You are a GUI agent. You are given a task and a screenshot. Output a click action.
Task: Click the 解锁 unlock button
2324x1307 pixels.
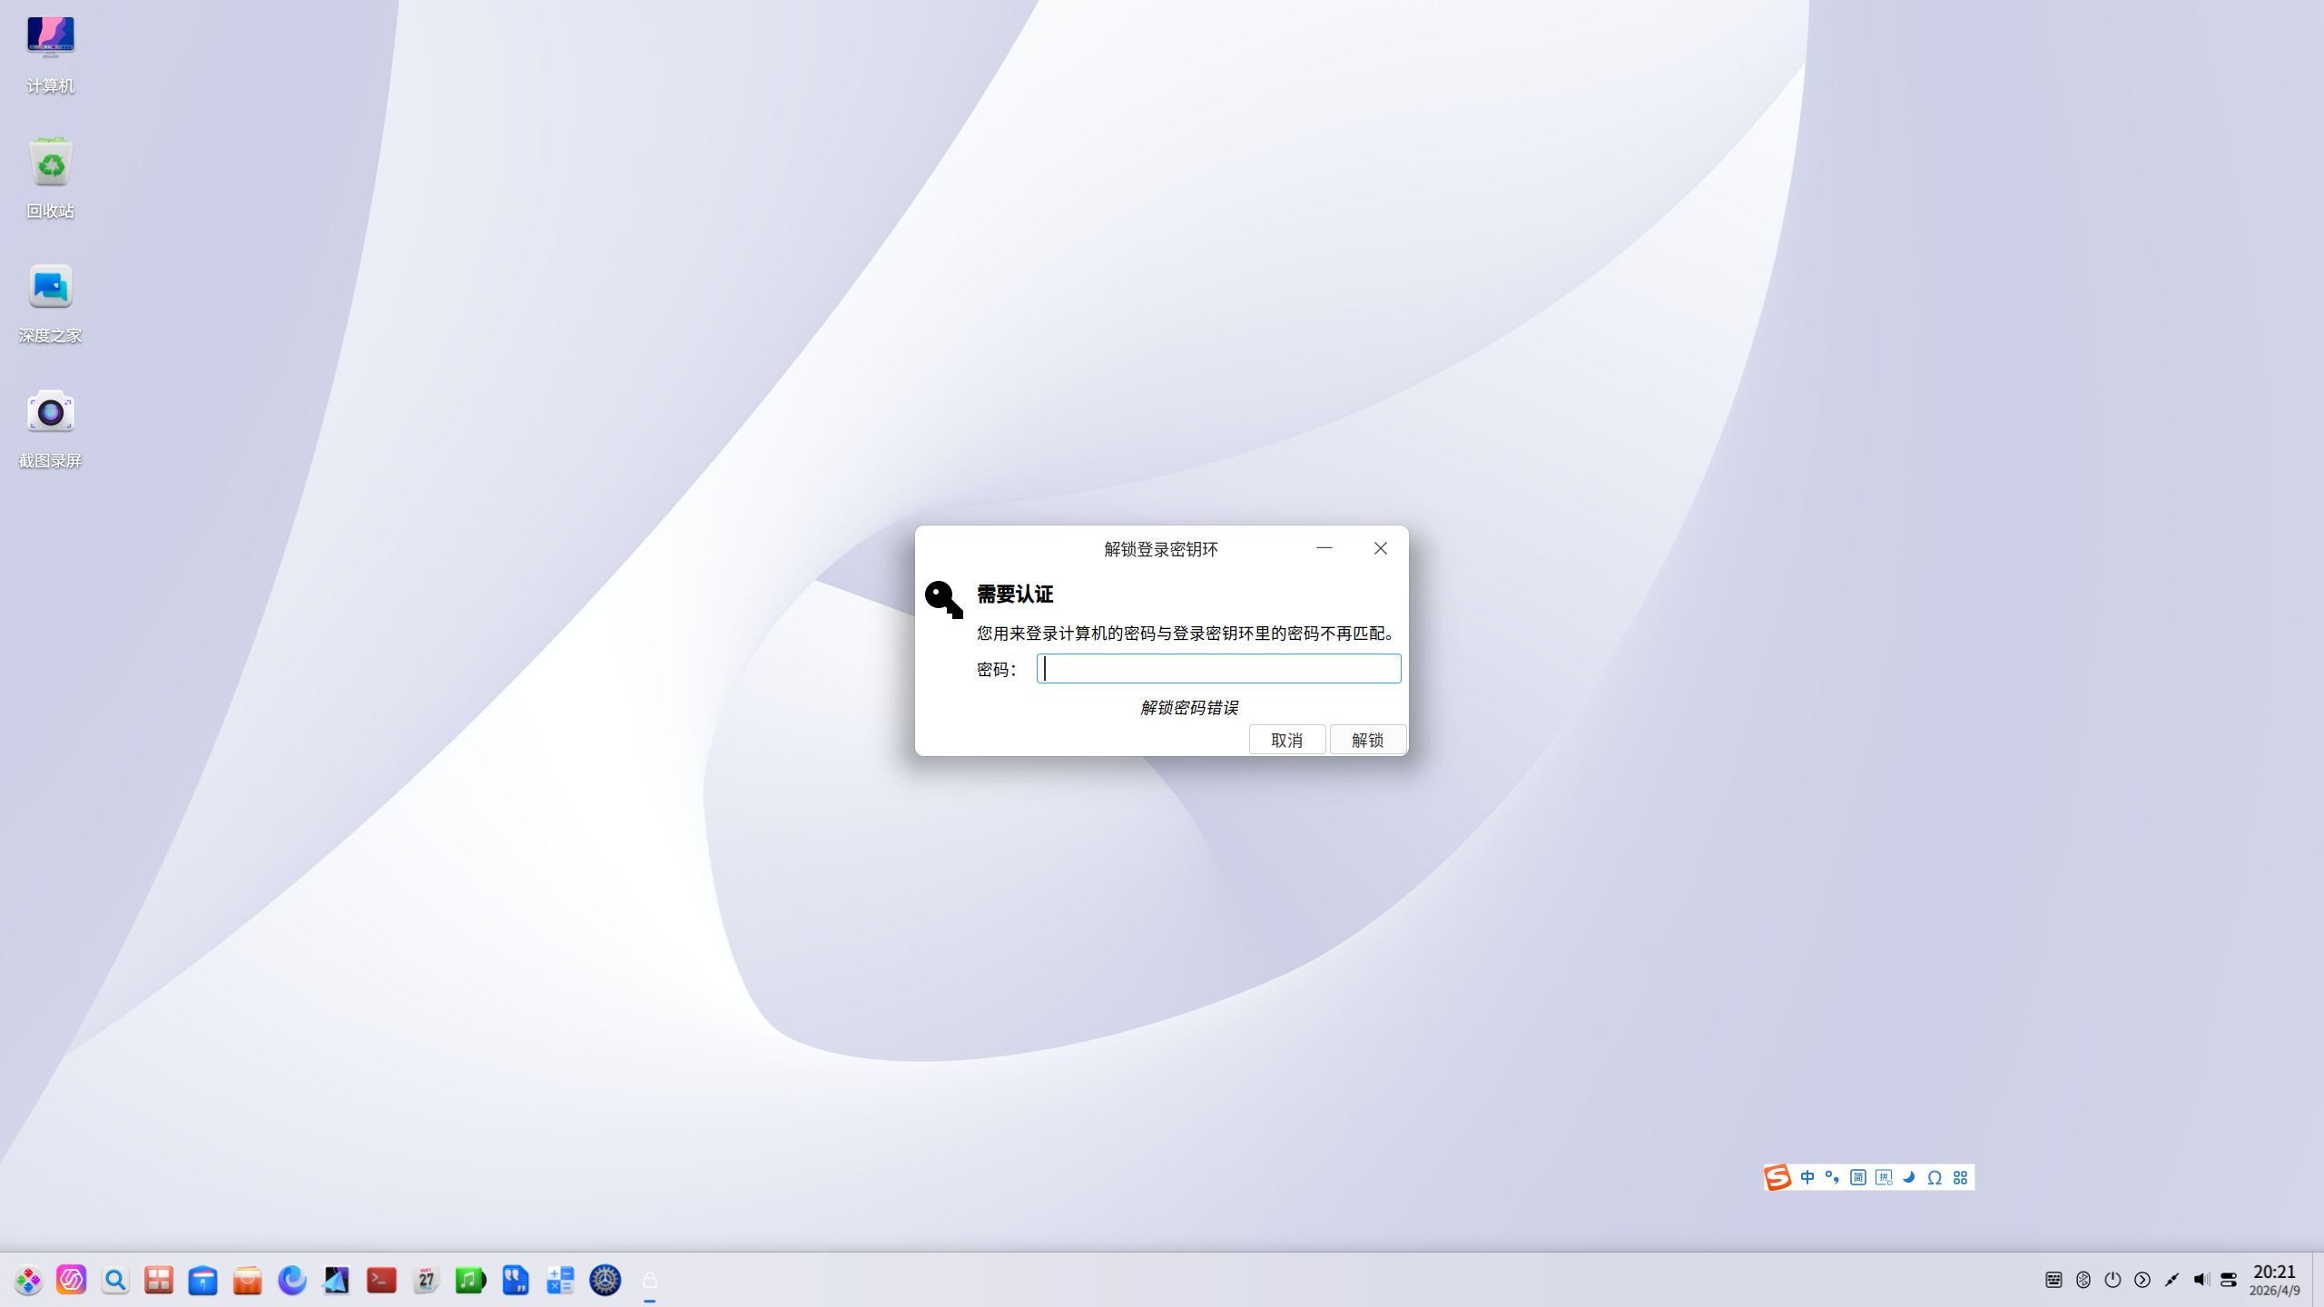pyautogui.click(x=1367, y=740)
